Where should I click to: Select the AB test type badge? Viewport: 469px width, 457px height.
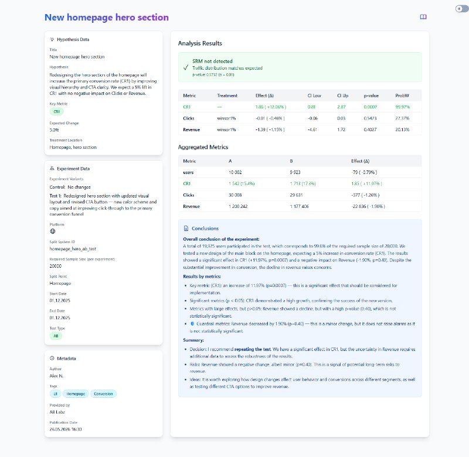click(x=56, y=336)
